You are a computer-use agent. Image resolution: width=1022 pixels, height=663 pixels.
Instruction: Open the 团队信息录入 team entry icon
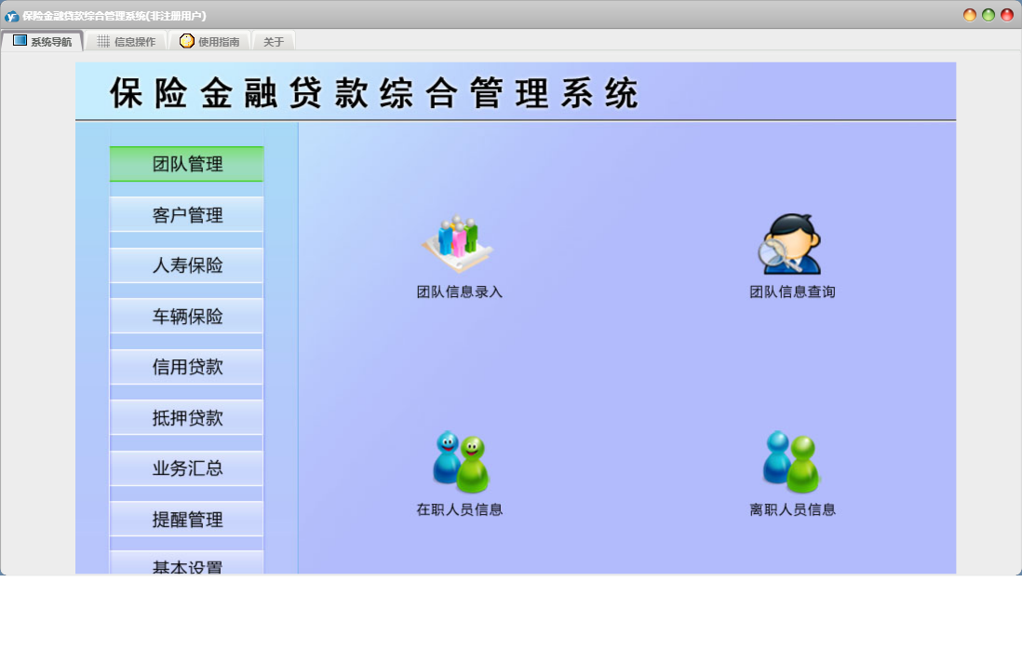coord(458,244)
